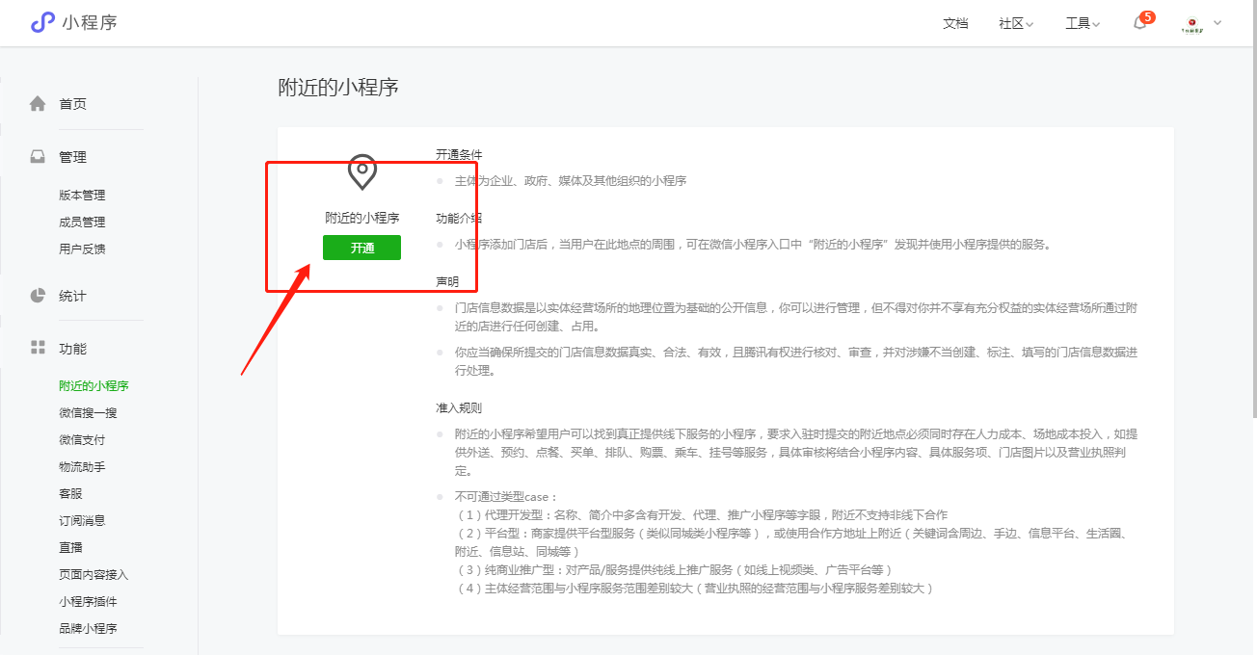1257x655 pixels.
Task: Open 订阅消息 in sidebar
Action: [82, 520]
